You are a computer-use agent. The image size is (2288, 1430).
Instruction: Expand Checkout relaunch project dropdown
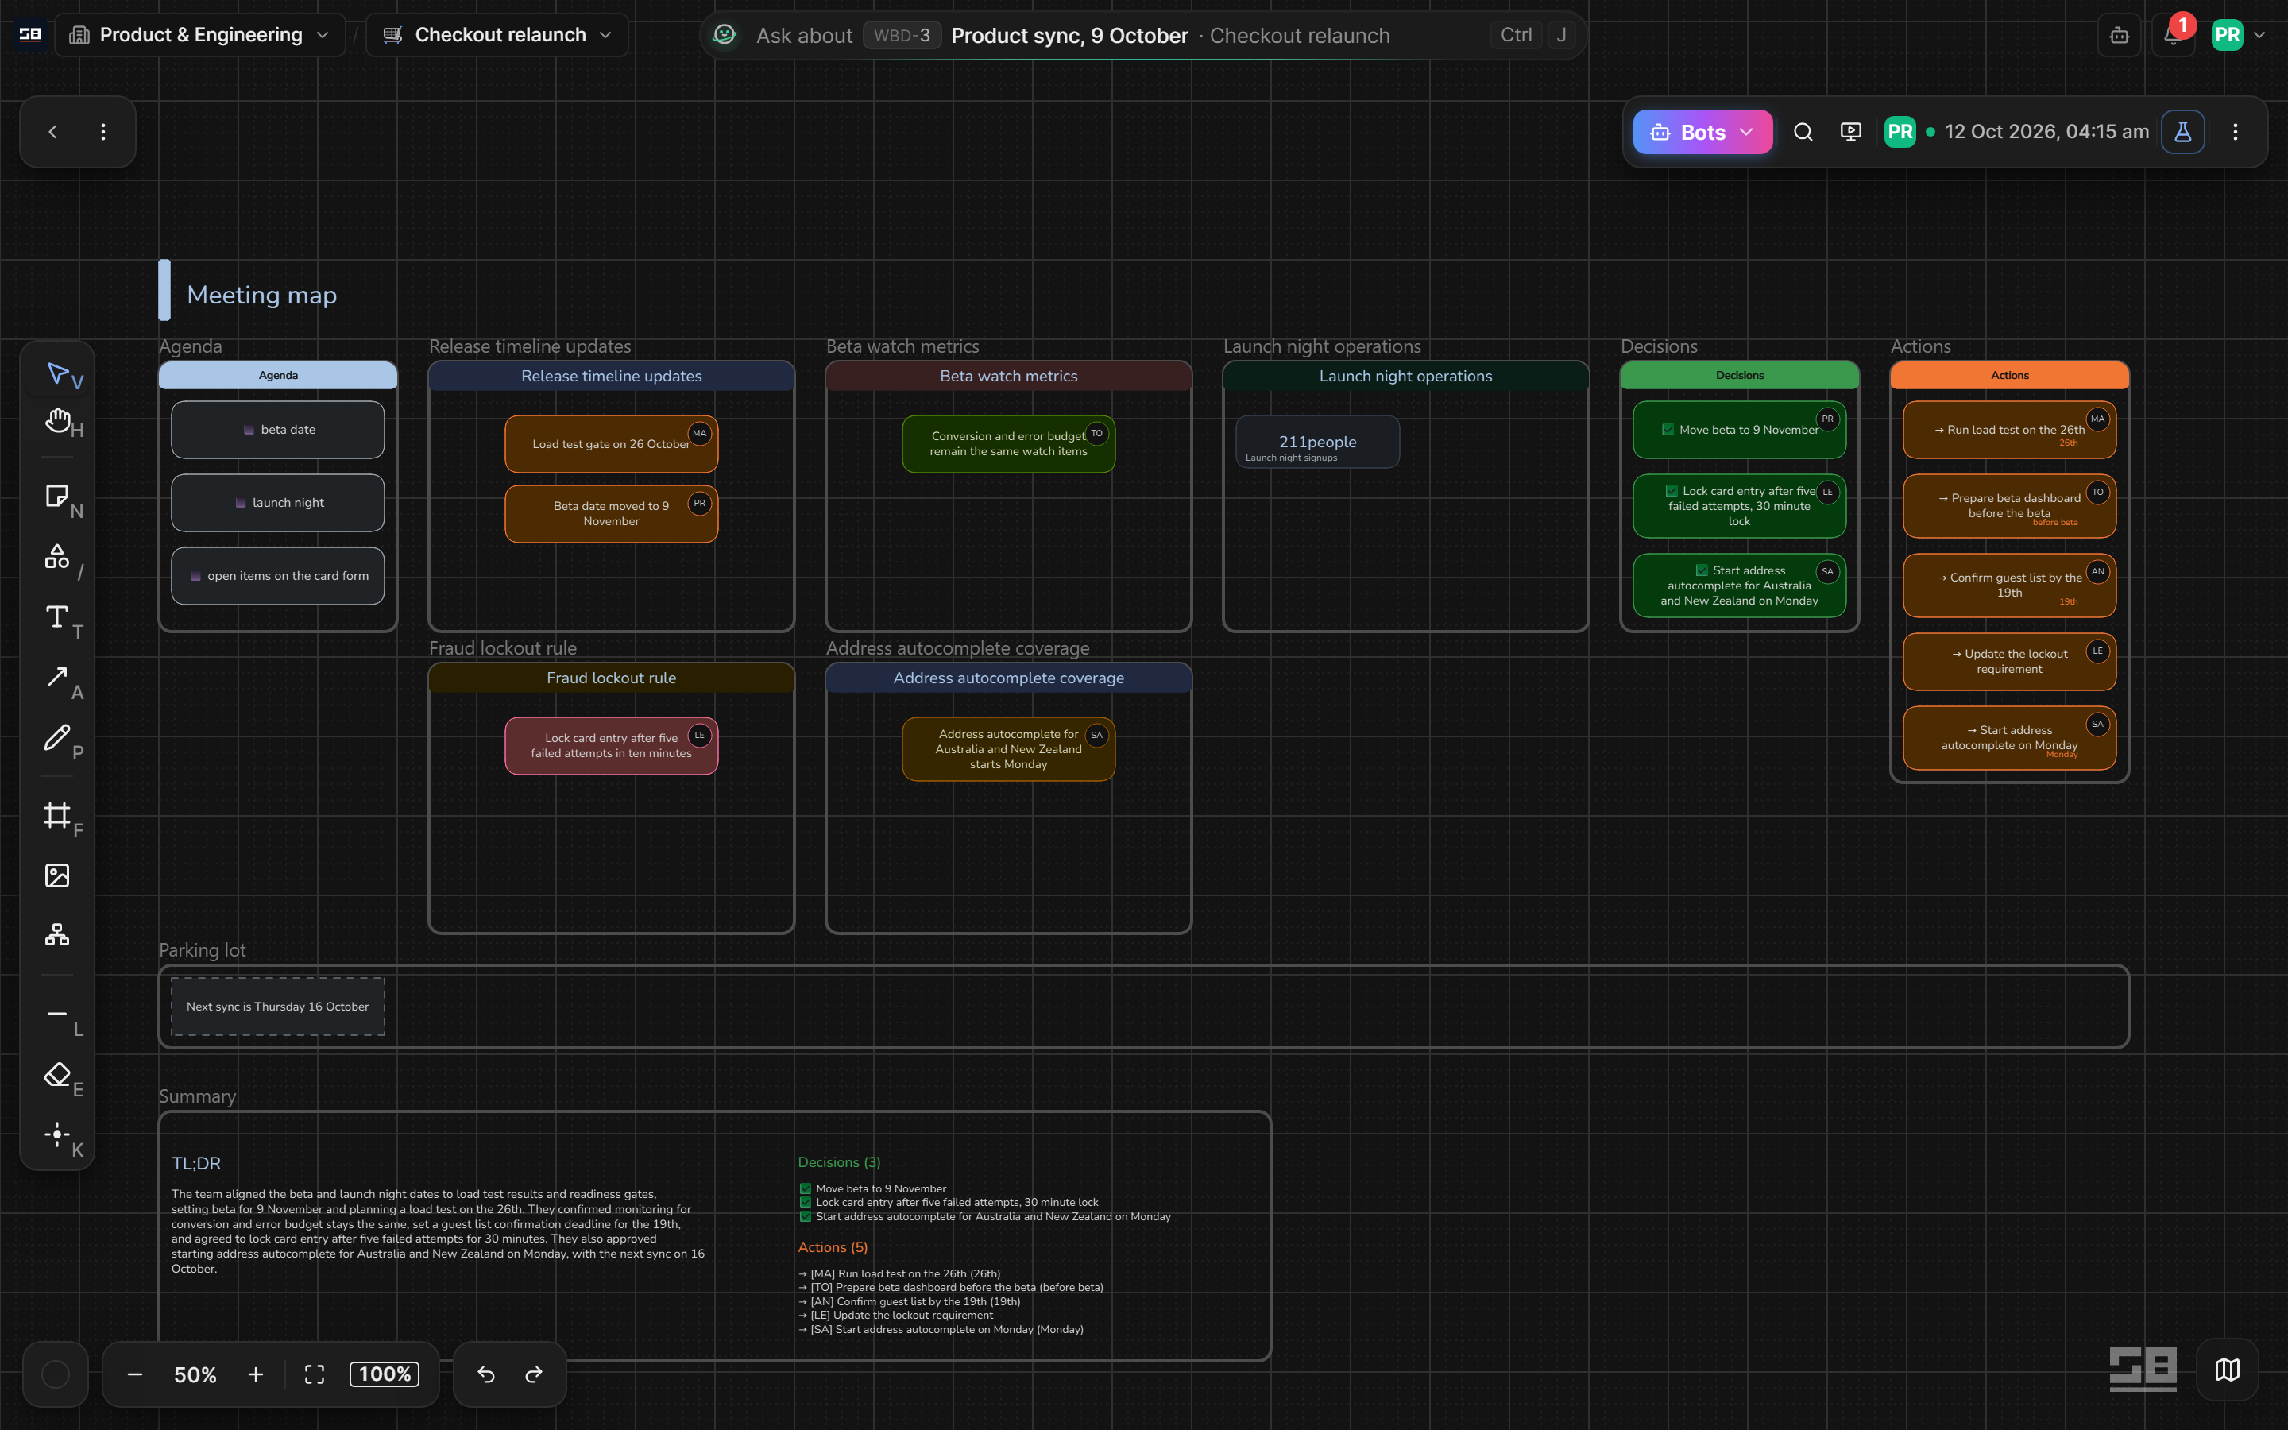tap(497, 35)
